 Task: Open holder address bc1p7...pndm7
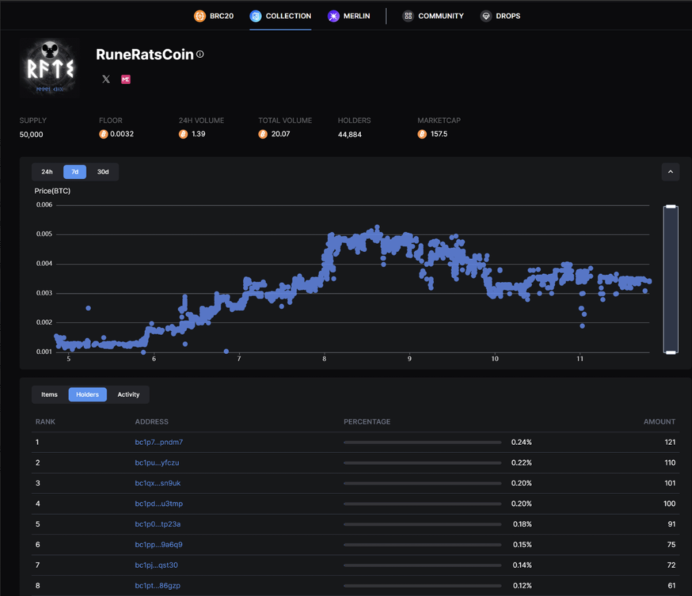[159, 442]
